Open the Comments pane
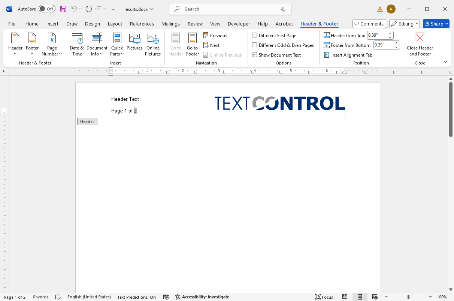The width and height of the screenshot is (454, 301). [369, 24]
